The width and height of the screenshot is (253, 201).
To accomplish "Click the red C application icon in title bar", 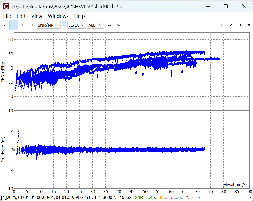I will pyautogui.click(x=6, y=7).
